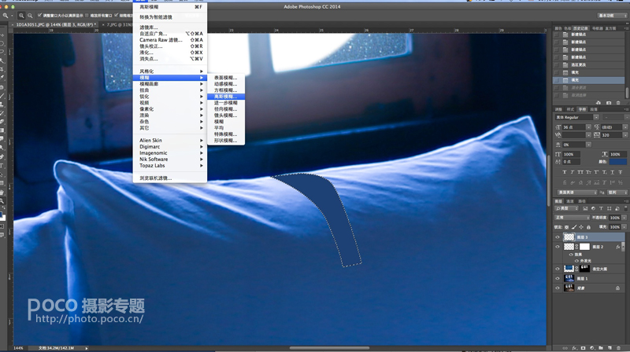Click underline T style button

point(613,172)
